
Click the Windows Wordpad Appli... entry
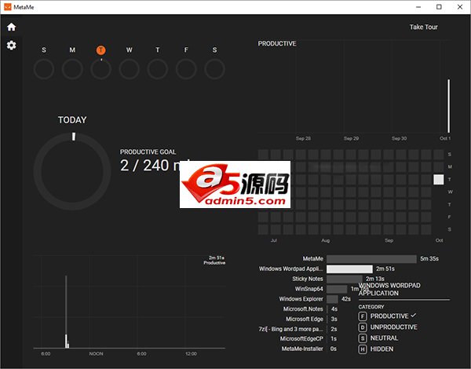(x=291, y=269)
